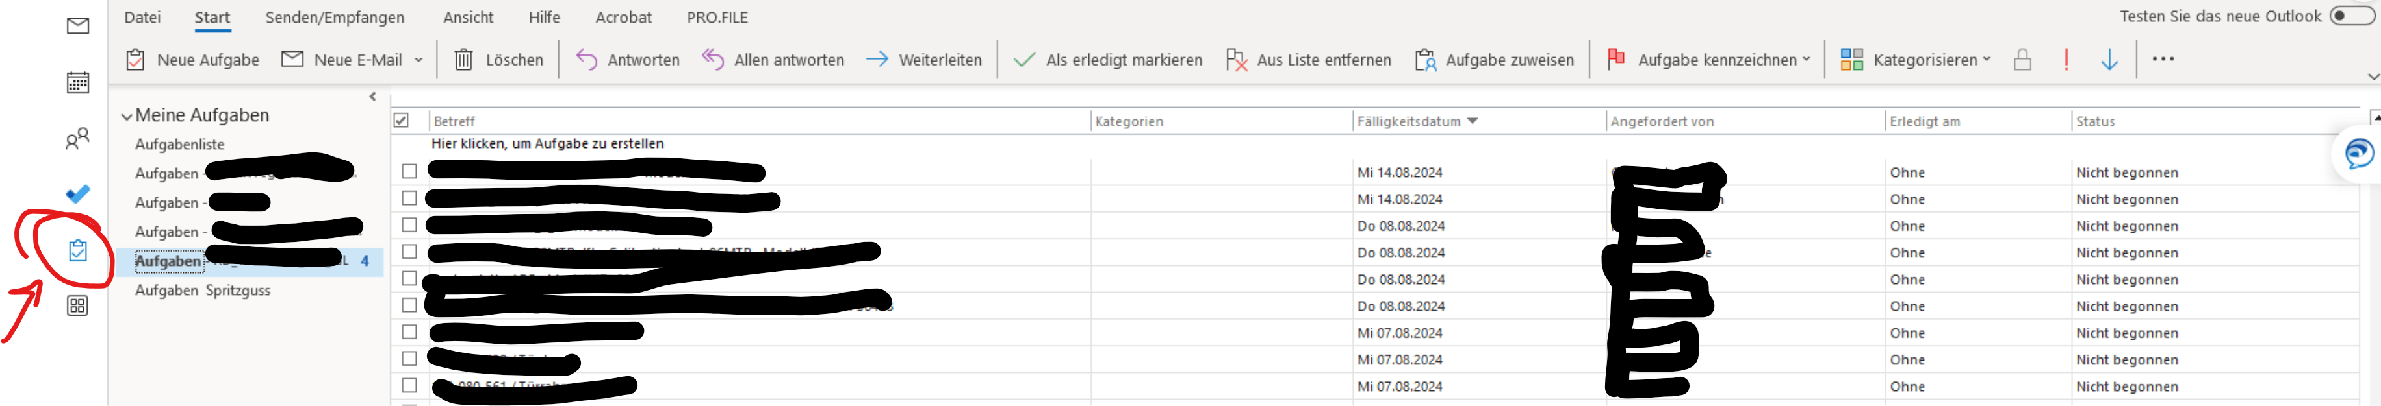Collapse the Meine Aufgaben group
Image resolution: width=2381 pixels, height=406 pixels.
pos(127,116)
